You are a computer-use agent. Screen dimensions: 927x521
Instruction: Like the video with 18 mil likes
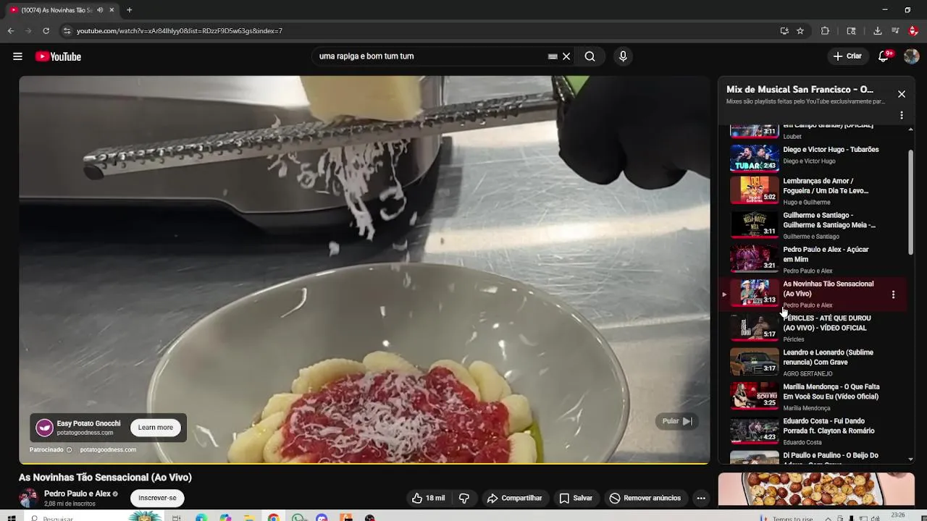pyautogui.click(x=429, y=498)
